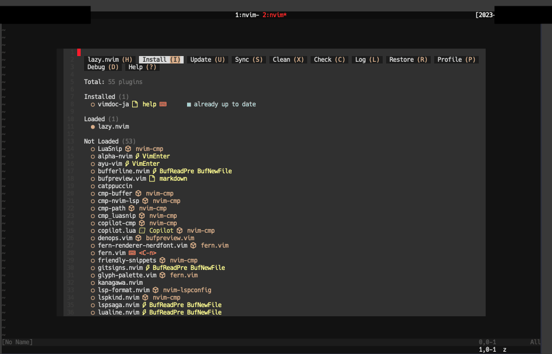The height and width of the screenshot is (354, 552).
Task: Click the Restore (R) button
Action: (x=408, y=59)
